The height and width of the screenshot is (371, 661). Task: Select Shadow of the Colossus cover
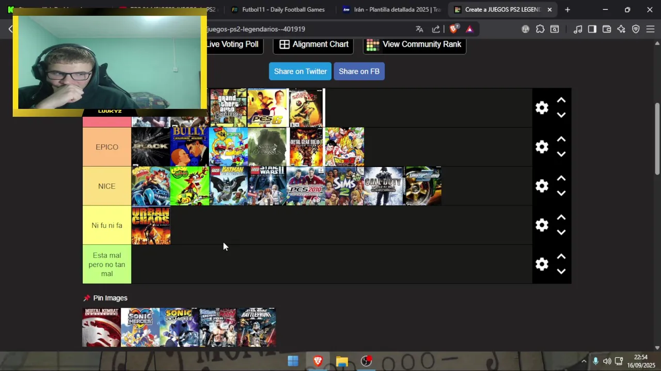(x=267, y=147)
